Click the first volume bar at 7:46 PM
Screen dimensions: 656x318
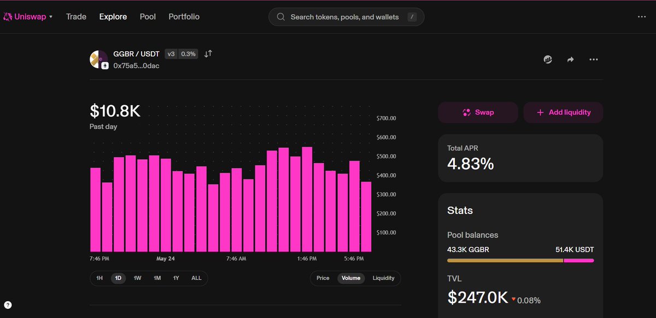[95, 210]
